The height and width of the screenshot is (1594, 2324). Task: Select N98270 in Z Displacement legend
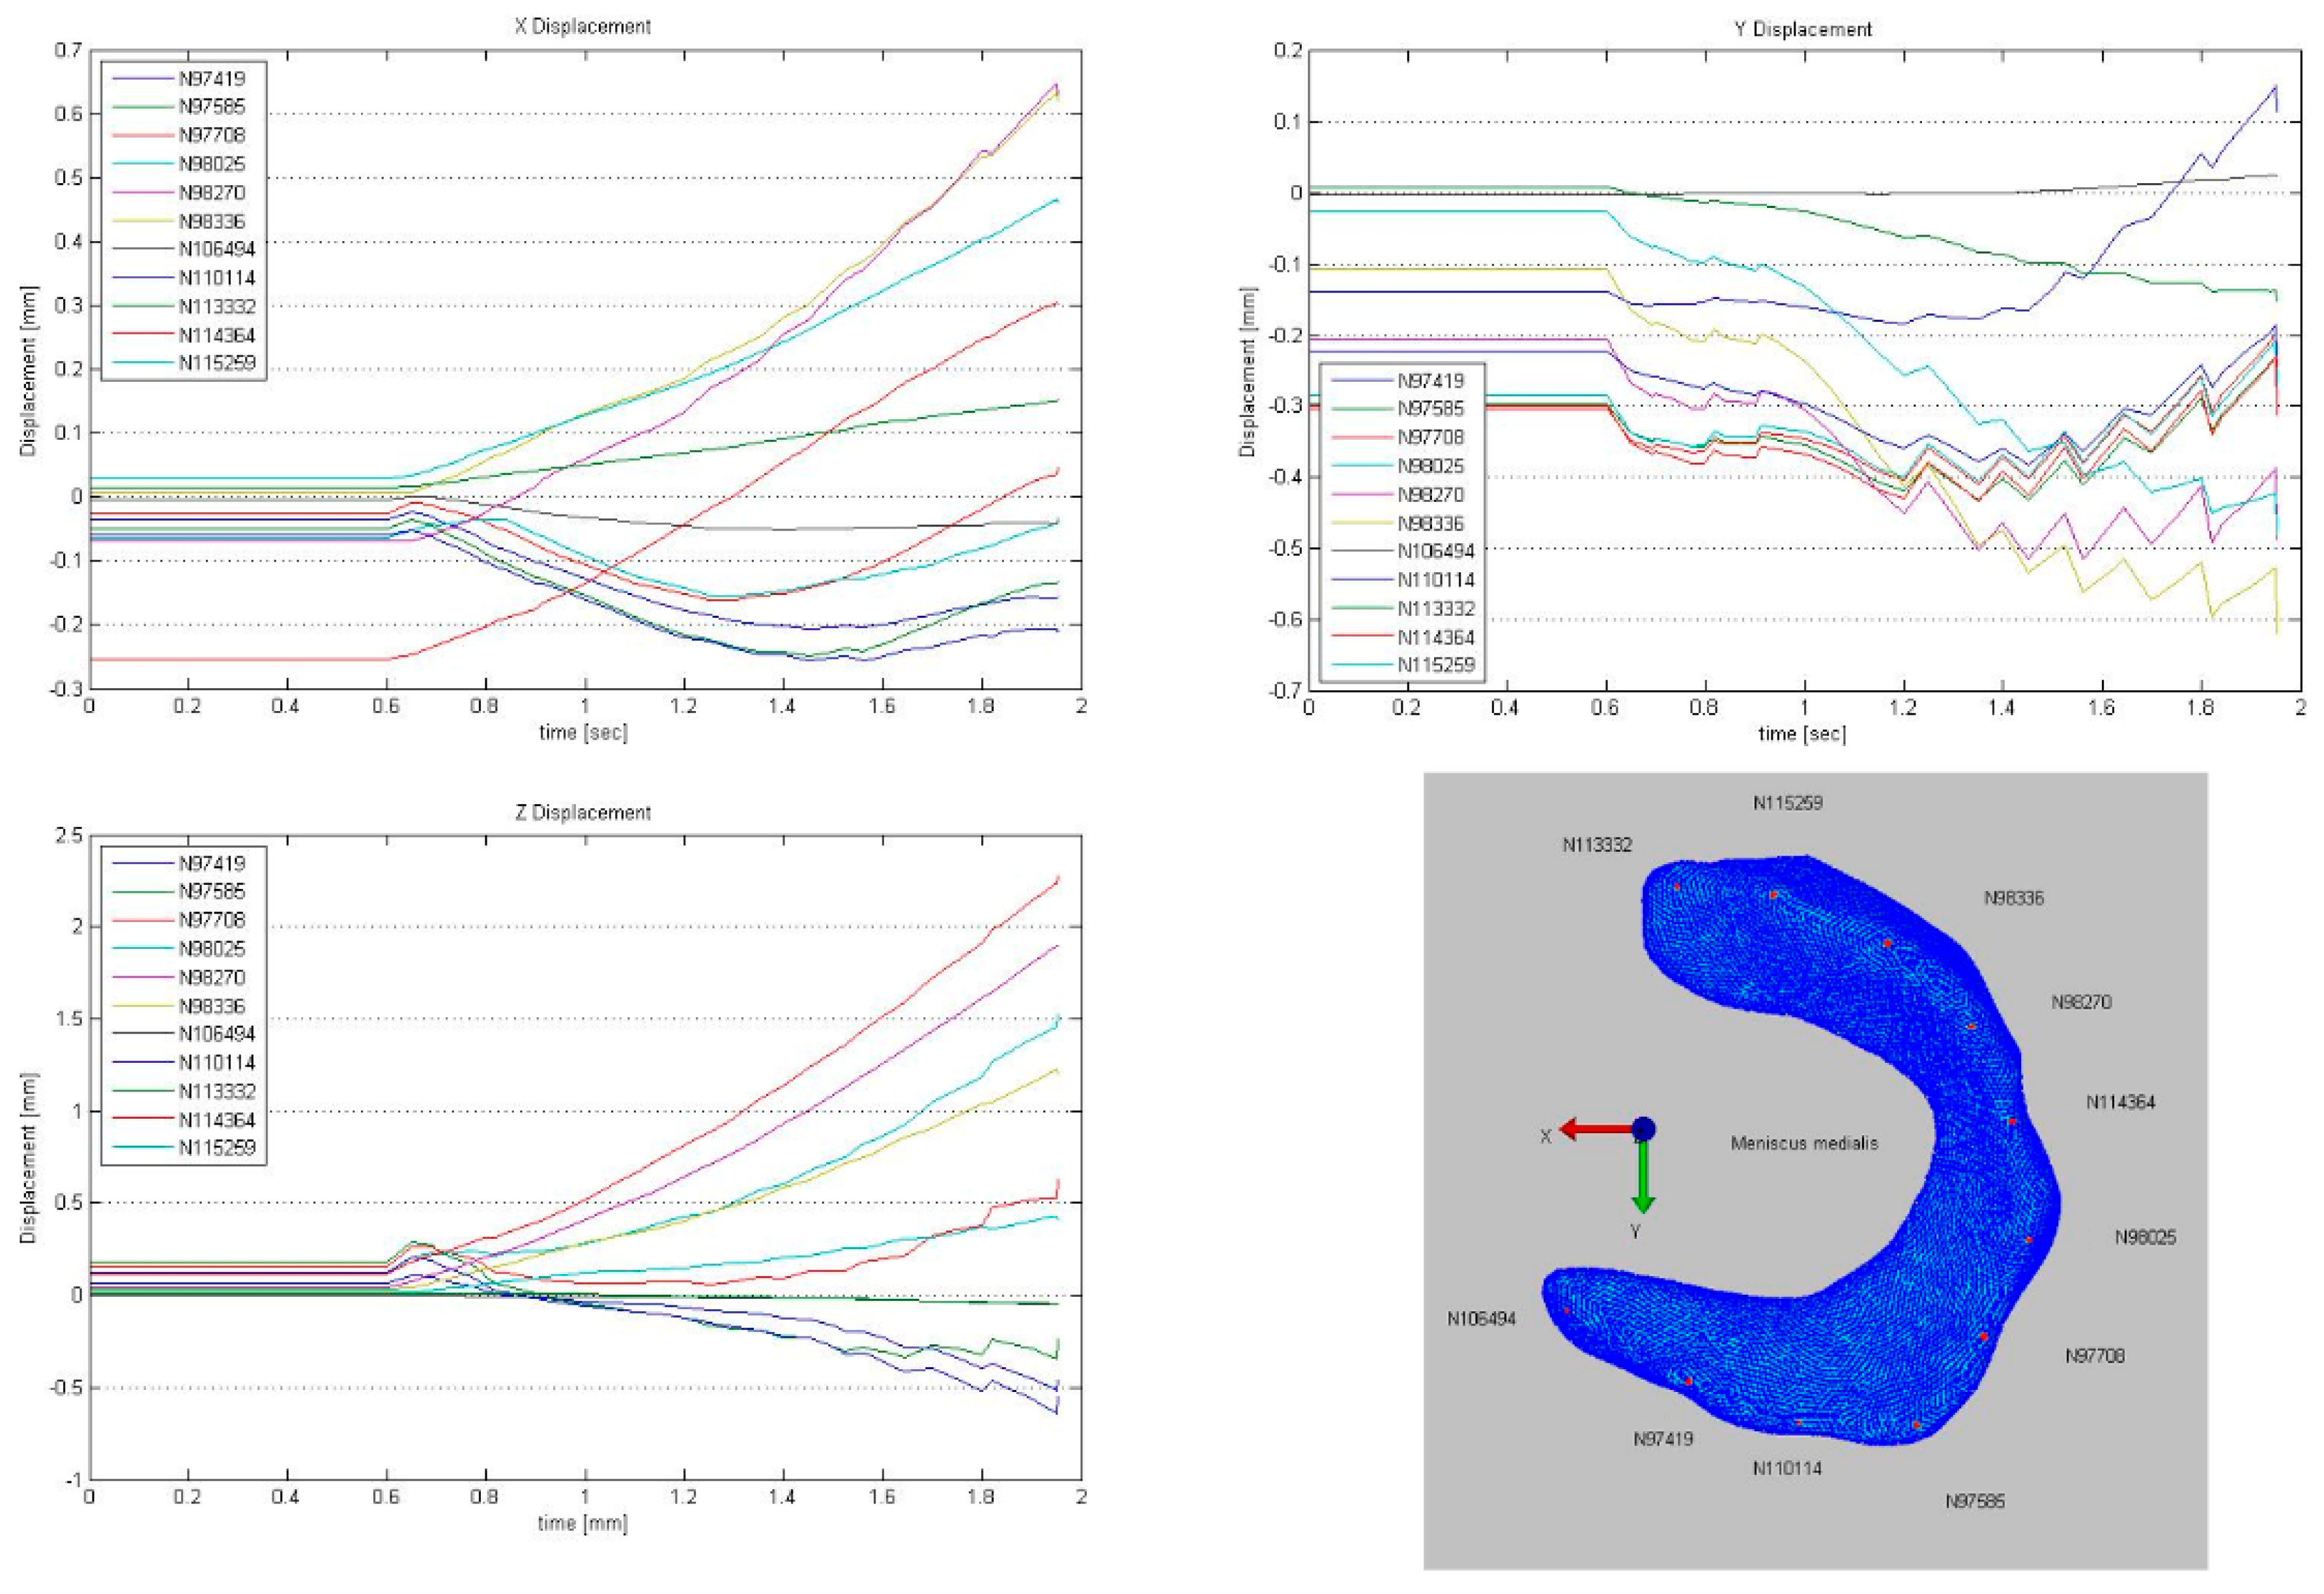212,977
